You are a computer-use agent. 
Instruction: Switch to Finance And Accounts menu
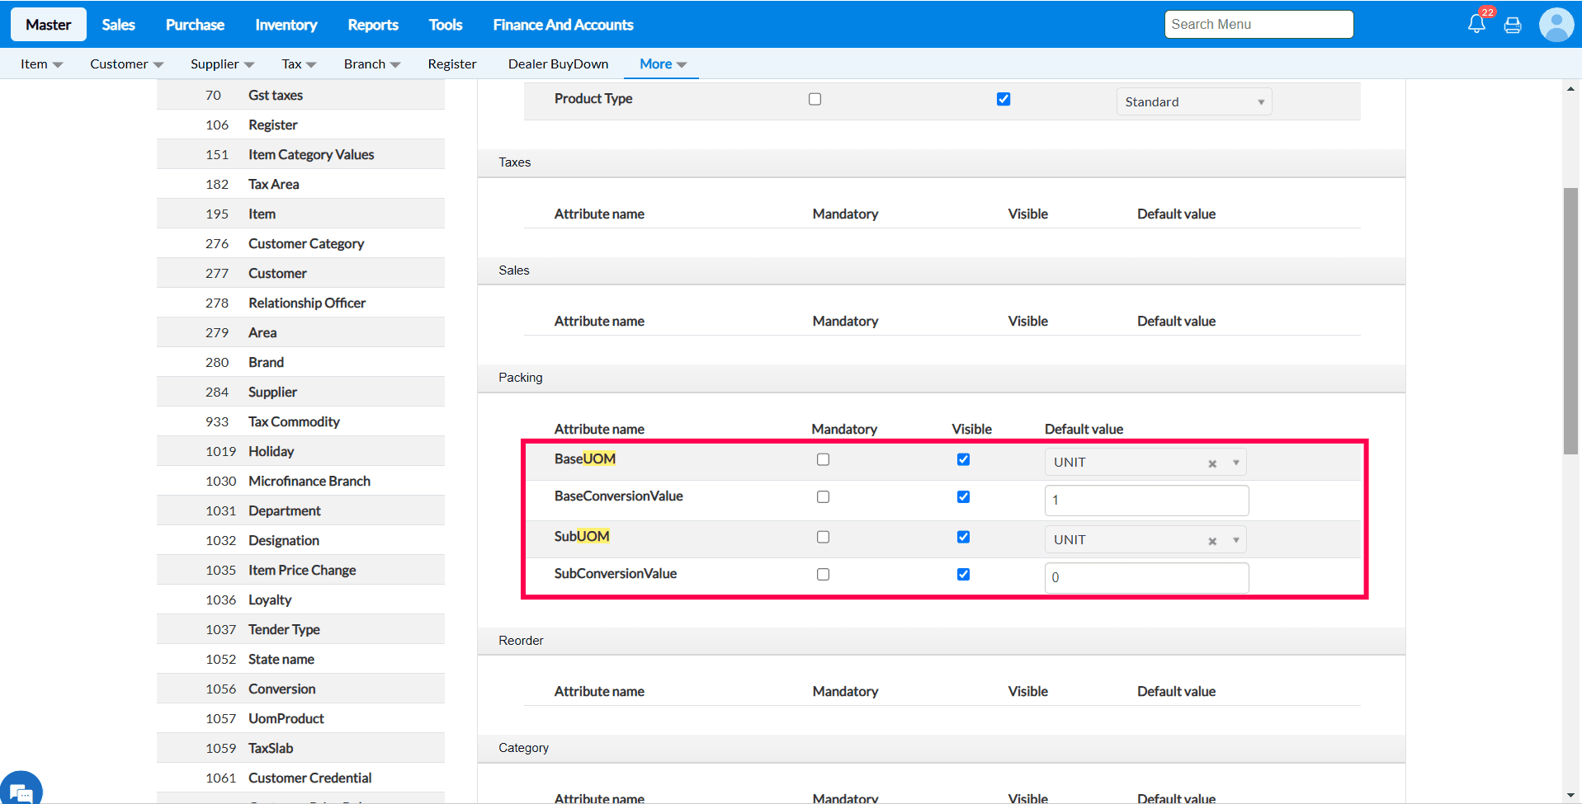coord(563,25)
